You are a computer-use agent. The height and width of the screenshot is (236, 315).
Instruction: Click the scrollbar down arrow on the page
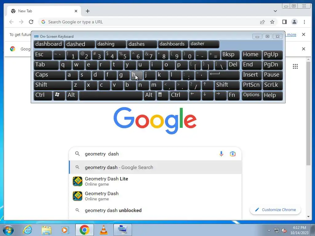tap(308, 217)
